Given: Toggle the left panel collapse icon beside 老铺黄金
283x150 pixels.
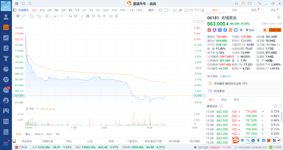Looking at the screenshot, I should 15,10.
